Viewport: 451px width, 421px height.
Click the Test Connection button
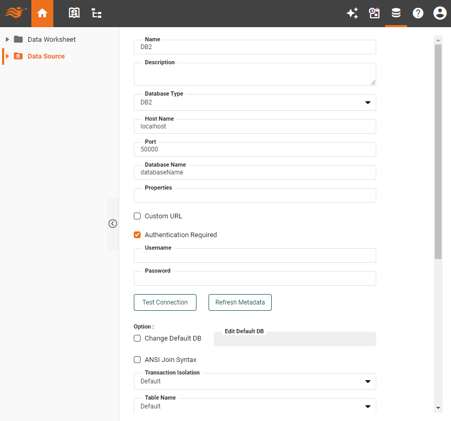click(x=165, y=302)
